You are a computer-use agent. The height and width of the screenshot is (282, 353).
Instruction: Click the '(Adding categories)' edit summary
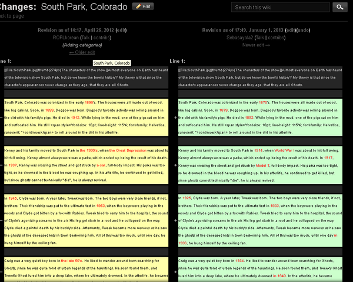click(x=82, y=45)
